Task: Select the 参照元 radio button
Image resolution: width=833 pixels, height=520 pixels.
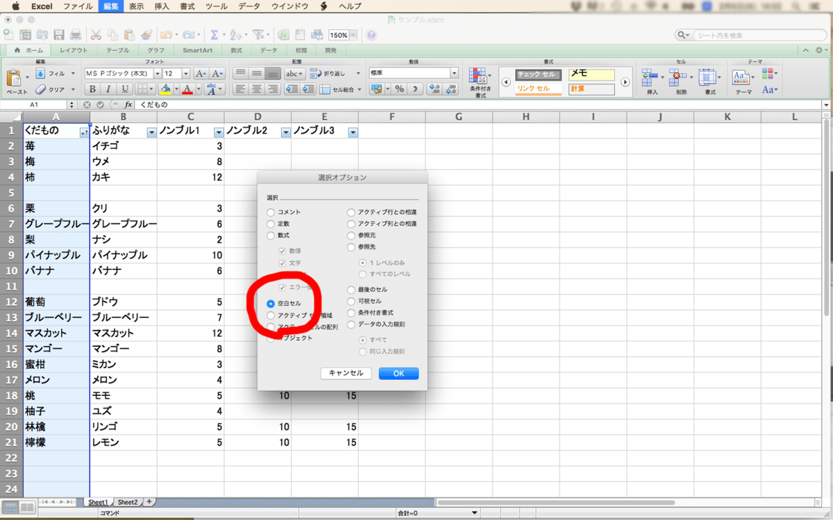Action: pos(351,236)
